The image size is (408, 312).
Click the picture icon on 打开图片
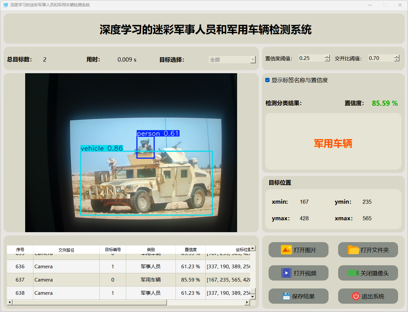click(x=286, y=250)
